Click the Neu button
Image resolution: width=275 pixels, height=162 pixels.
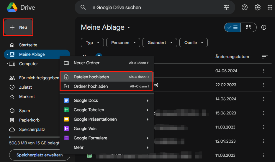pos(18,27)
